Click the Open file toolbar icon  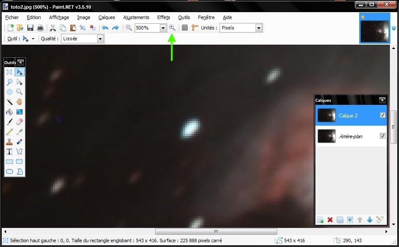tap(20, 28)
